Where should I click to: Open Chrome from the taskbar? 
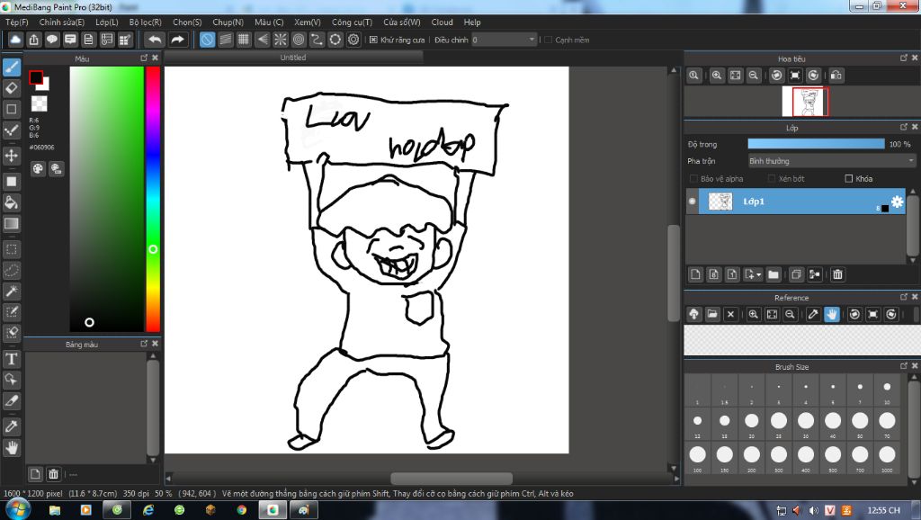pos(241,510)
